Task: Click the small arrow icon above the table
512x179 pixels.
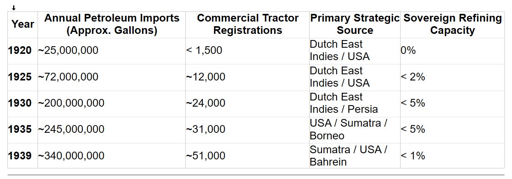Action: click(14, 8)
